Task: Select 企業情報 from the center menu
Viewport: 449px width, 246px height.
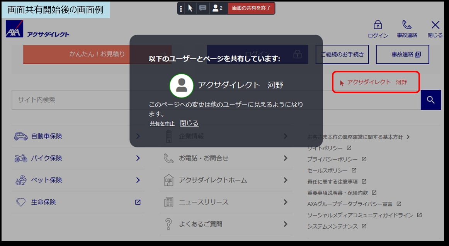Action: (192, 136)
